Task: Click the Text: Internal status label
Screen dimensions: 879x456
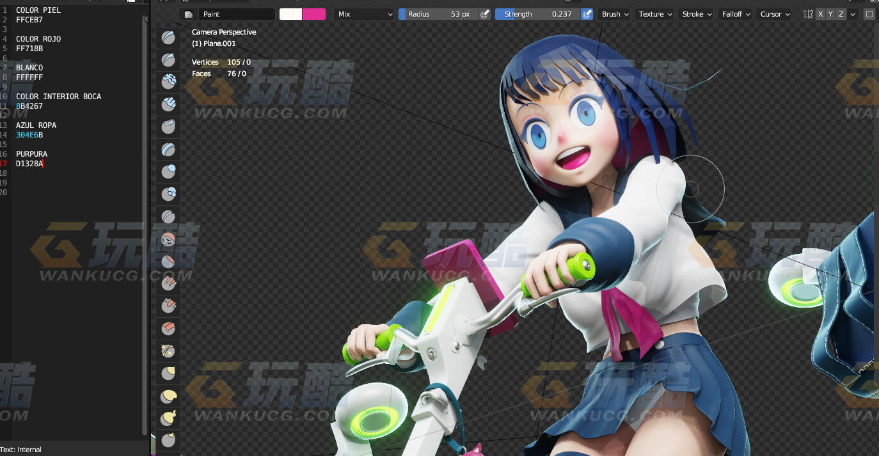Action: tap(21, 450)
